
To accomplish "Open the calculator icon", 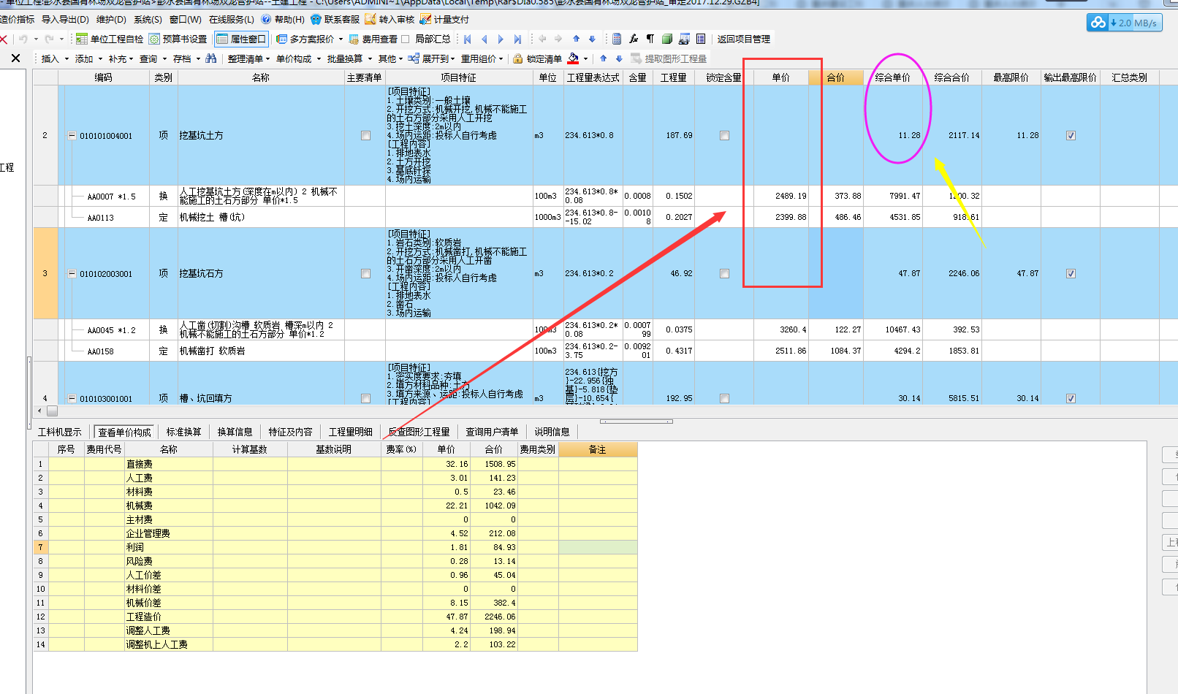I will pyautogui.click(x=616, y=39).
